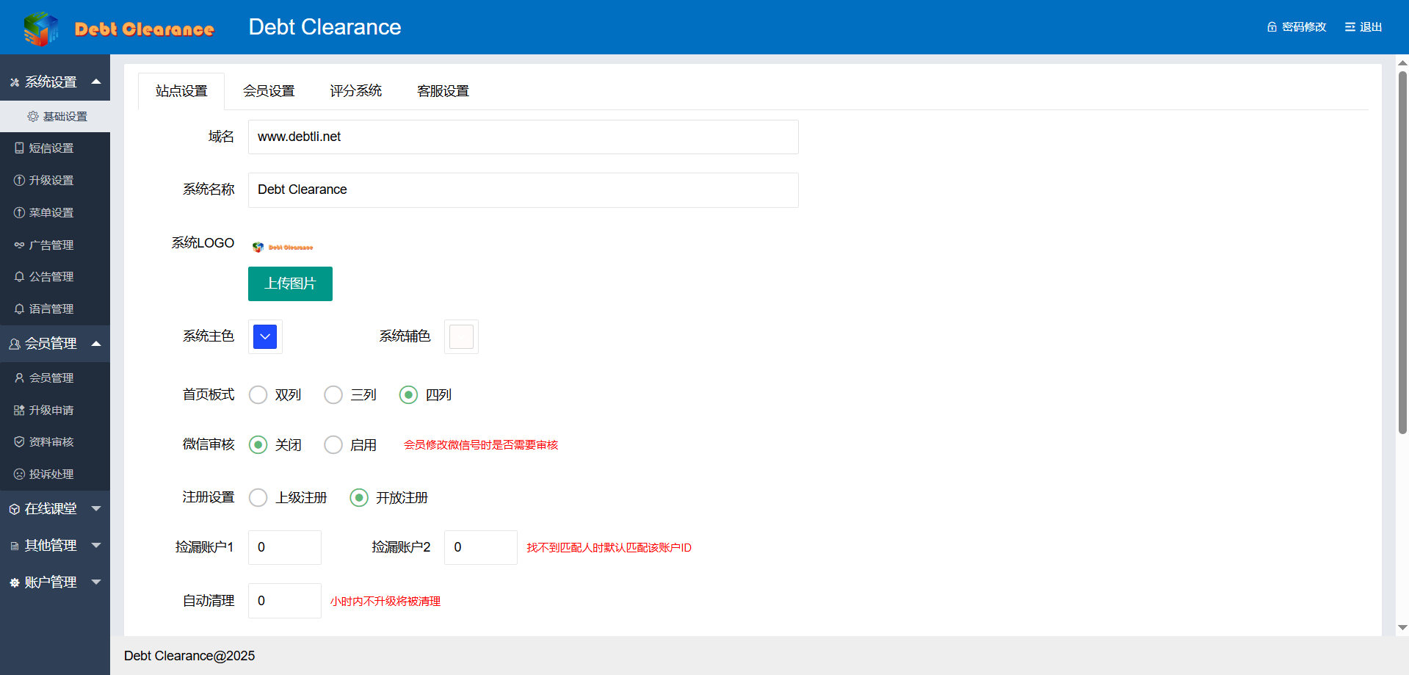Open 菜单设置 in the sidebar

pos(51,213)
